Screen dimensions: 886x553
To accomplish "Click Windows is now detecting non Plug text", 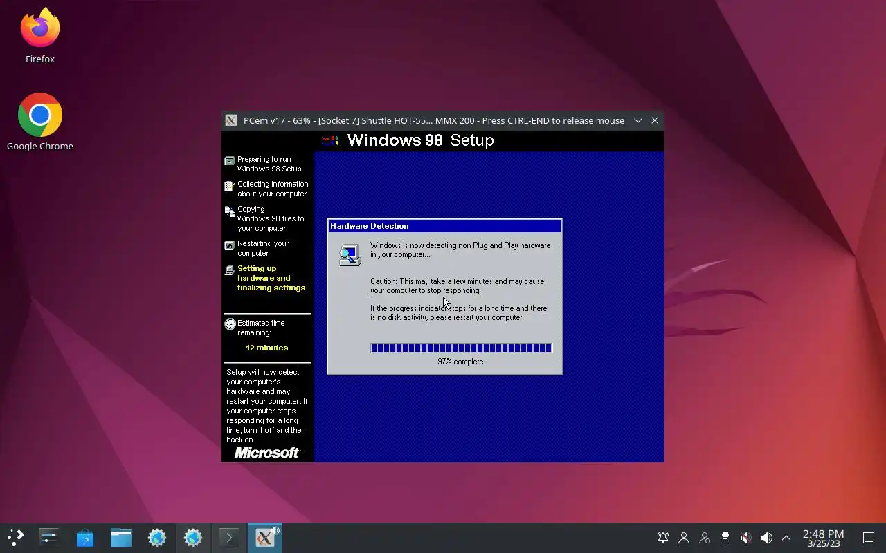I will click(x=460, y=250).
